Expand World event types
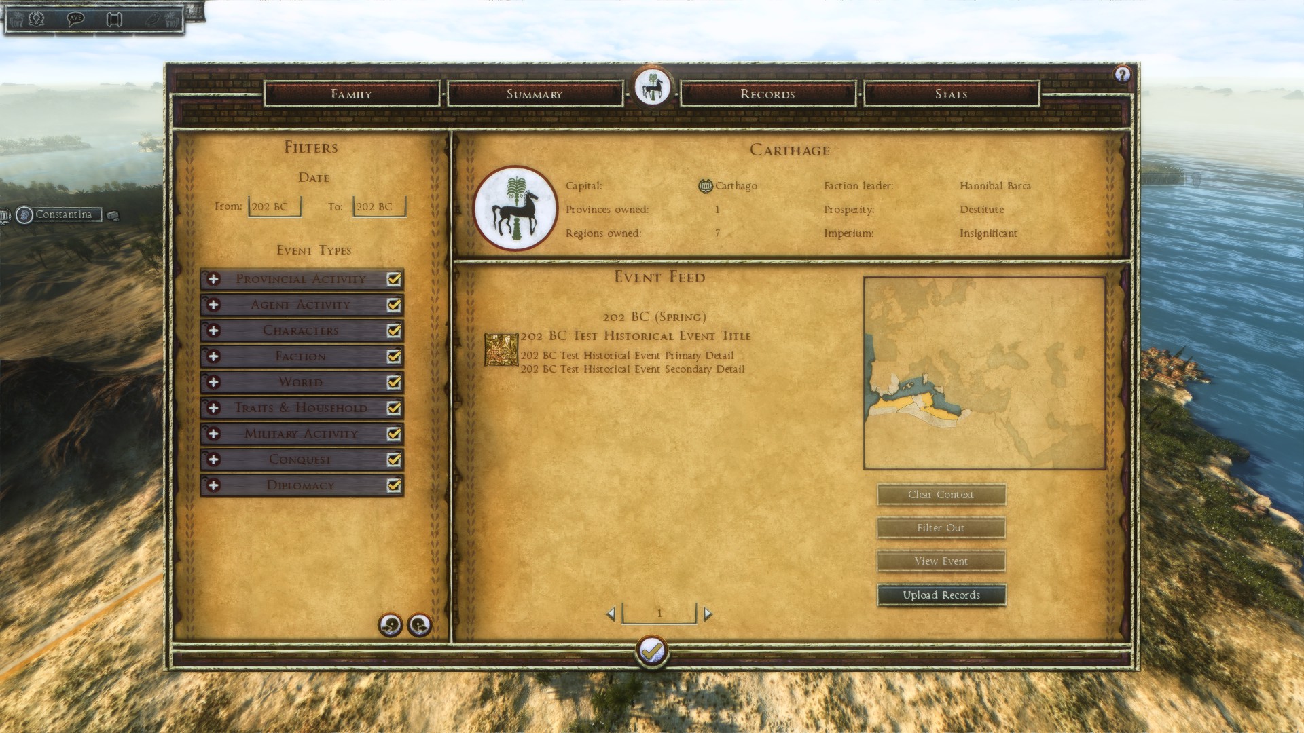The width and height of the screenshot is (1304, 733). click(213, 382)
